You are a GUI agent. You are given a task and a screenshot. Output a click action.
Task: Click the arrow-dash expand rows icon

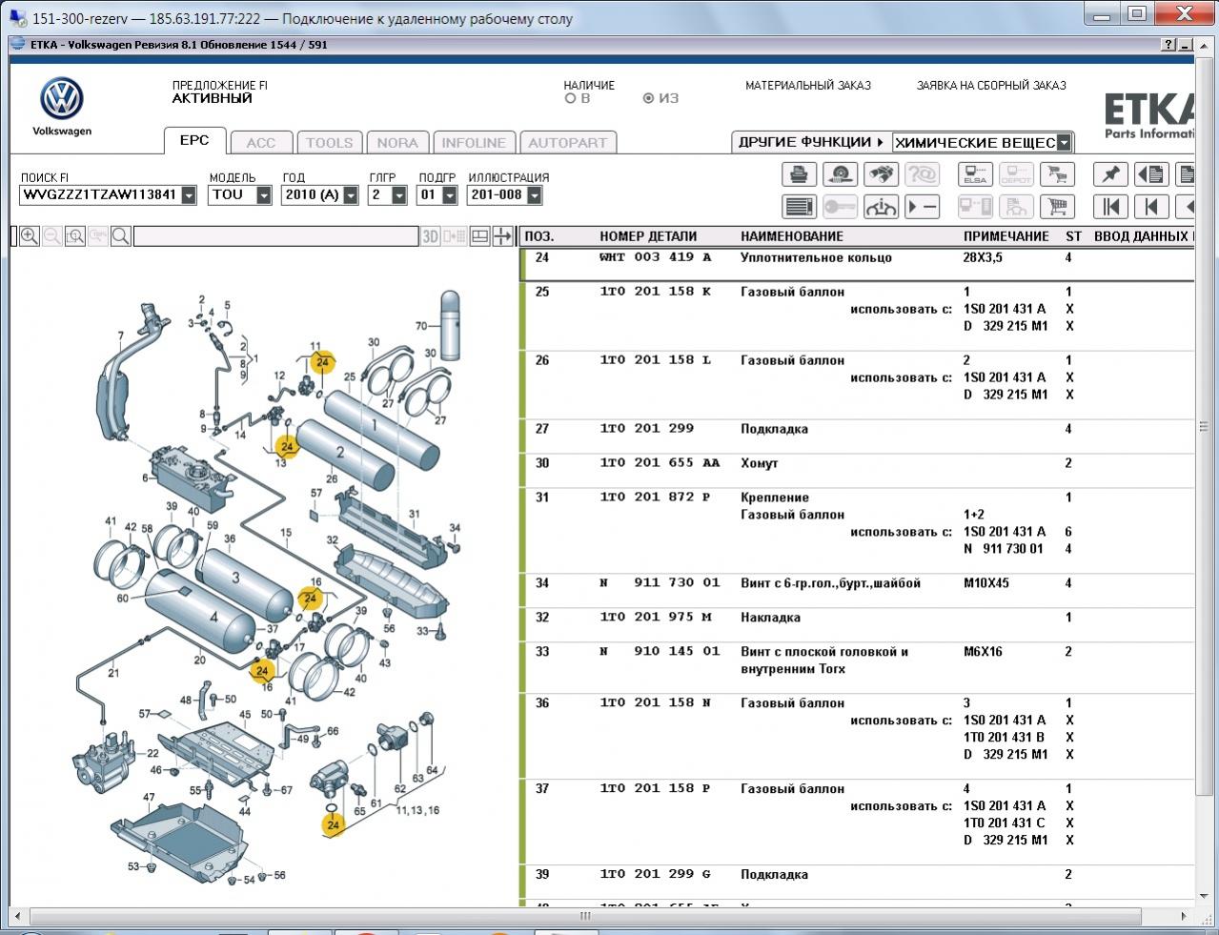[x=922, y=206]
